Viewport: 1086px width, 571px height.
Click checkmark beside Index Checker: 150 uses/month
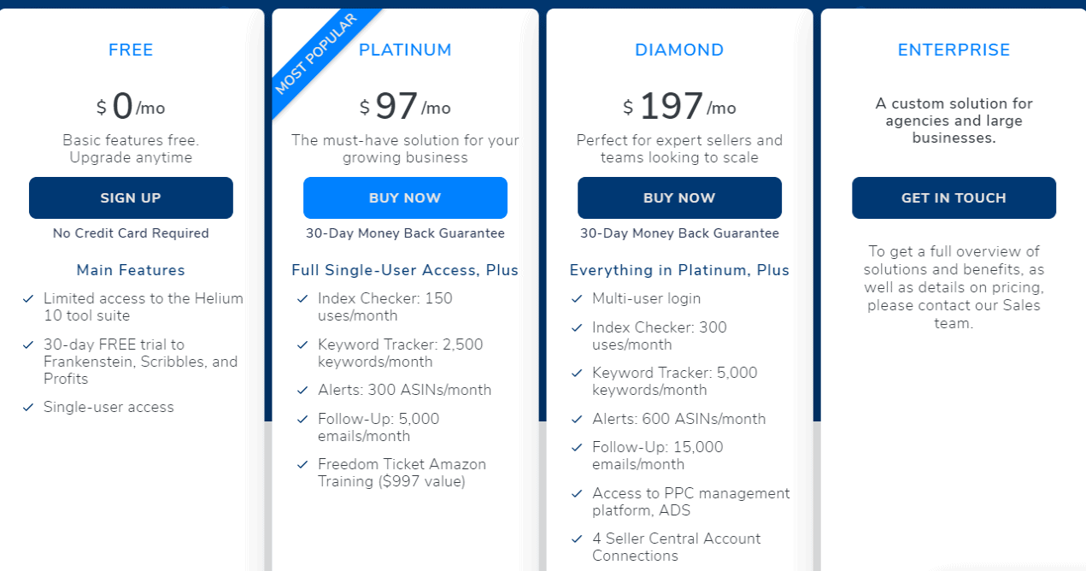tap(302, 298)
